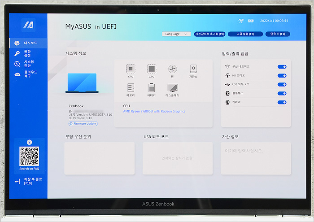Open the 대시보드 dashboard sidebar item

point(28,43)
